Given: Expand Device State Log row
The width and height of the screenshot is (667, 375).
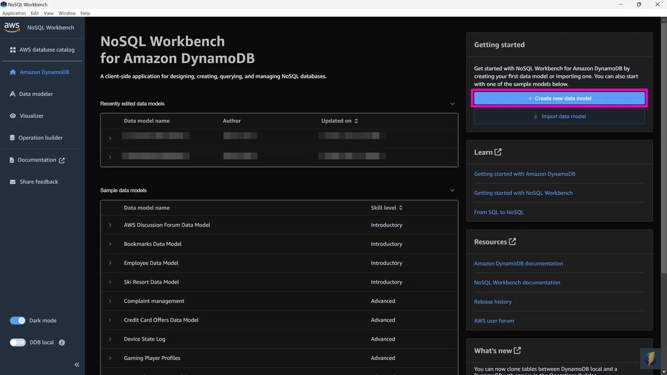Looking at the screenshot, I should 110,339.
